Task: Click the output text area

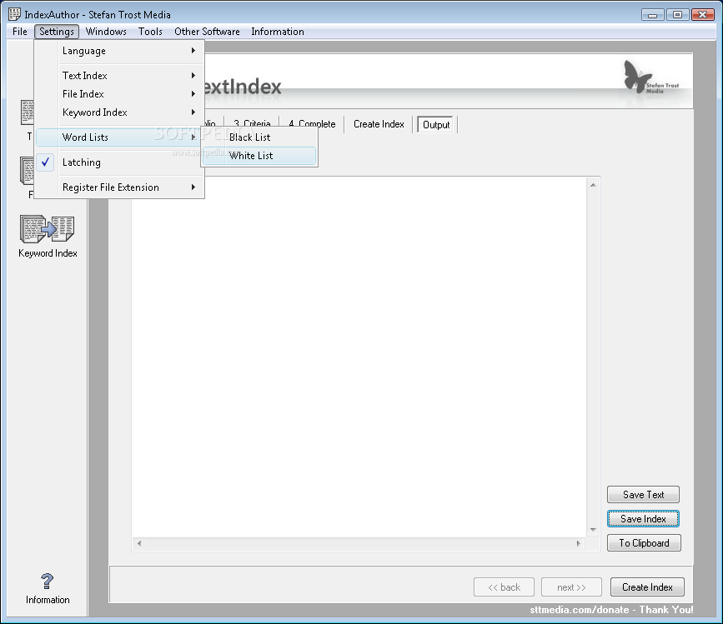Action: [359, 357]
